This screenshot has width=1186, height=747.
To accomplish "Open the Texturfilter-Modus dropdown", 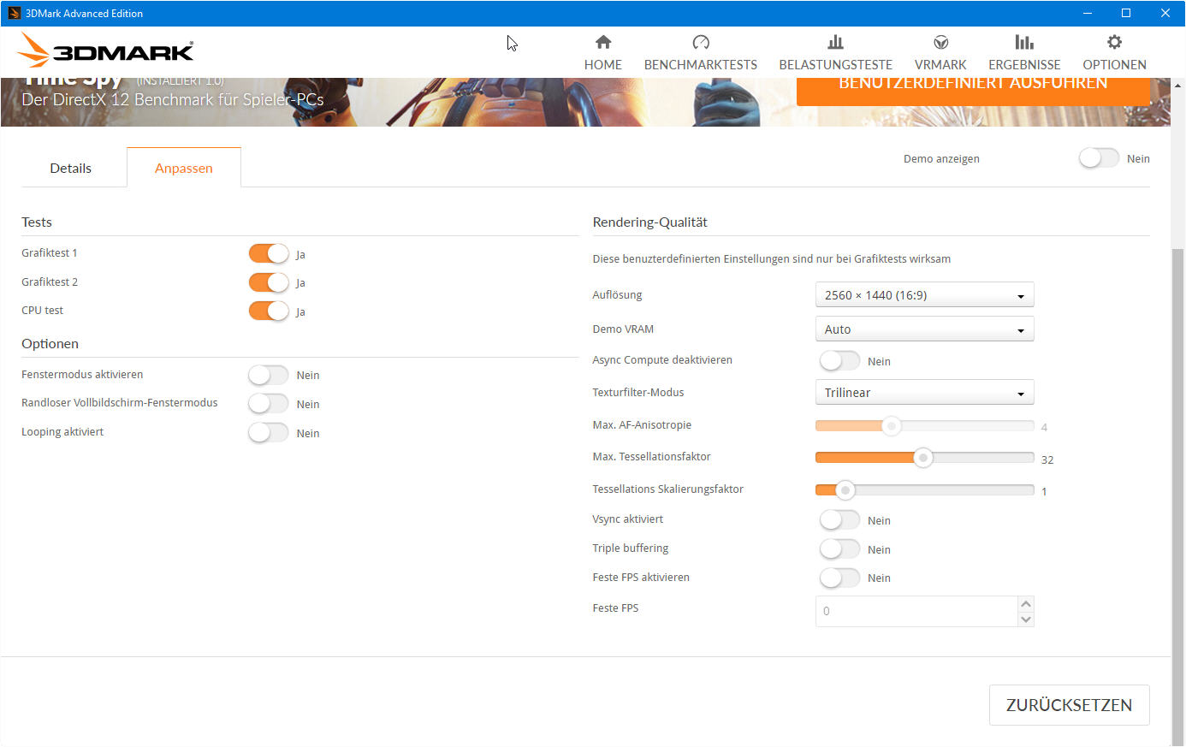I will 924,392.
